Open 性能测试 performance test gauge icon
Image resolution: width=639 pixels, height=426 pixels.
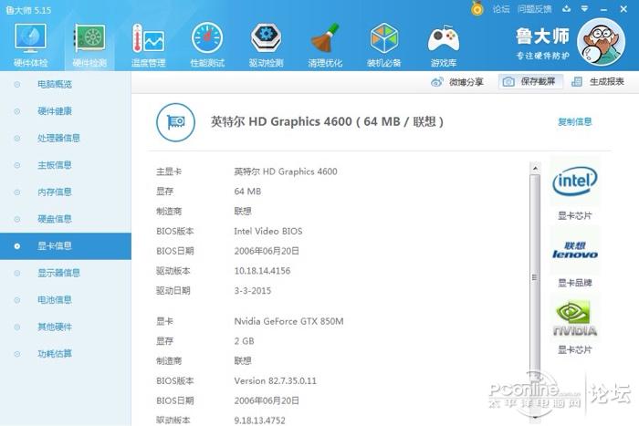[207, 45]
